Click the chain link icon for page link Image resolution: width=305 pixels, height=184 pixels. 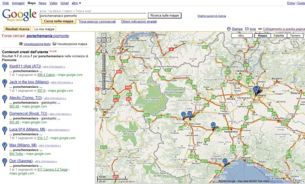pyautogui.click(x=260, y=29)
